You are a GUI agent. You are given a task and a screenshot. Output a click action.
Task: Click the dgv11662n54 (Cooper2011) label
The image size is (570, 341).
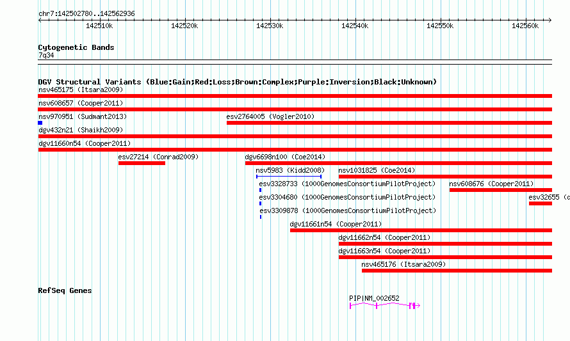384,237
